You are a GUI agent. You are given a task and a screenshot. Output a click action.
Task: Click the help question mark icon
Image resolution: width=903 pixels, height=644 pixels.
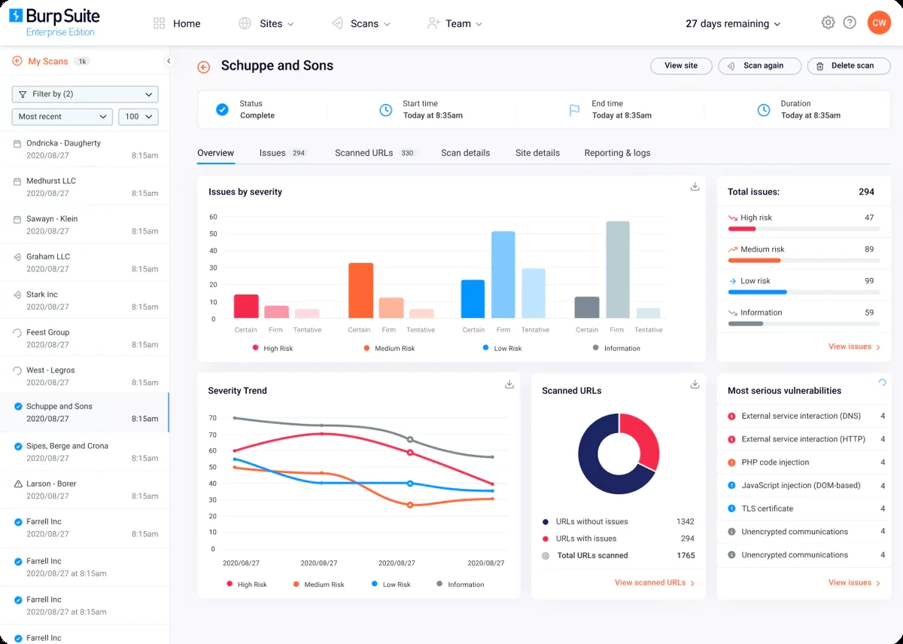(850, 23)
